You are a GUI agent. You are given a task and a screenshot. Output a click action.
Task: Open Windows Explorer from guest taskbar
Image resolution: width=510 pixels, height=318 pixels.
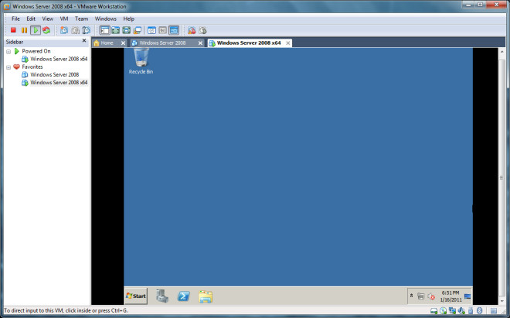tap(206, 296)
